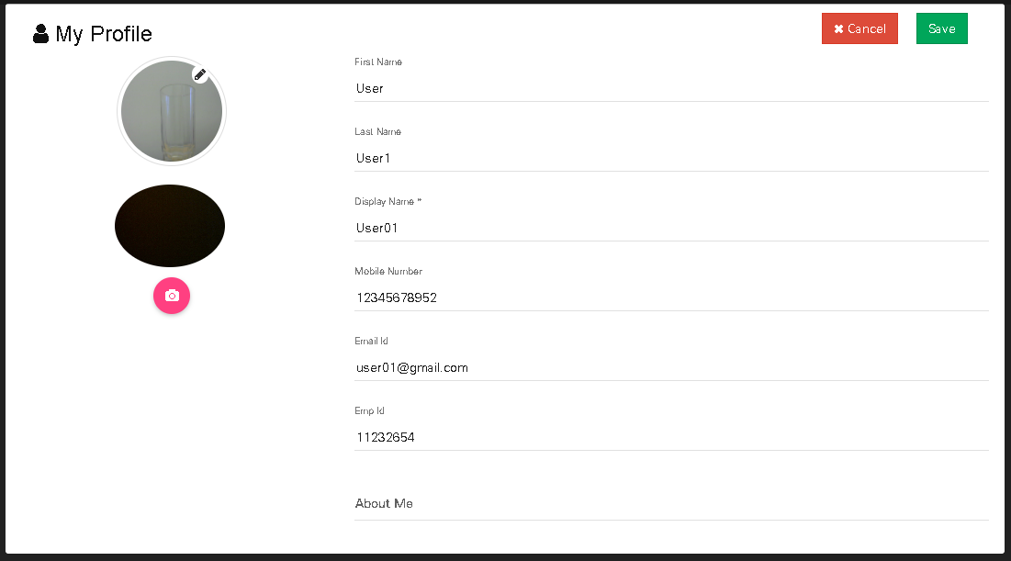This screenshot has width=1011, height=561.
Task: Click the Mobile Number label
Action: coord(388,271)
